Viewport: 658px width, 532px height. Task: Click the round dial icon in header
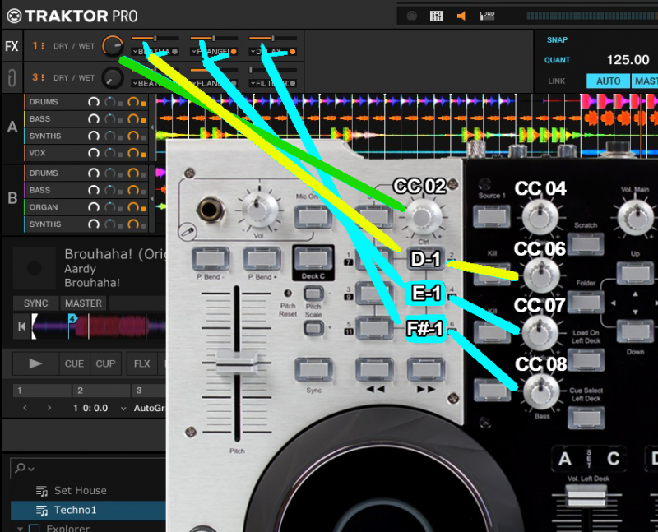pos(412,16)
